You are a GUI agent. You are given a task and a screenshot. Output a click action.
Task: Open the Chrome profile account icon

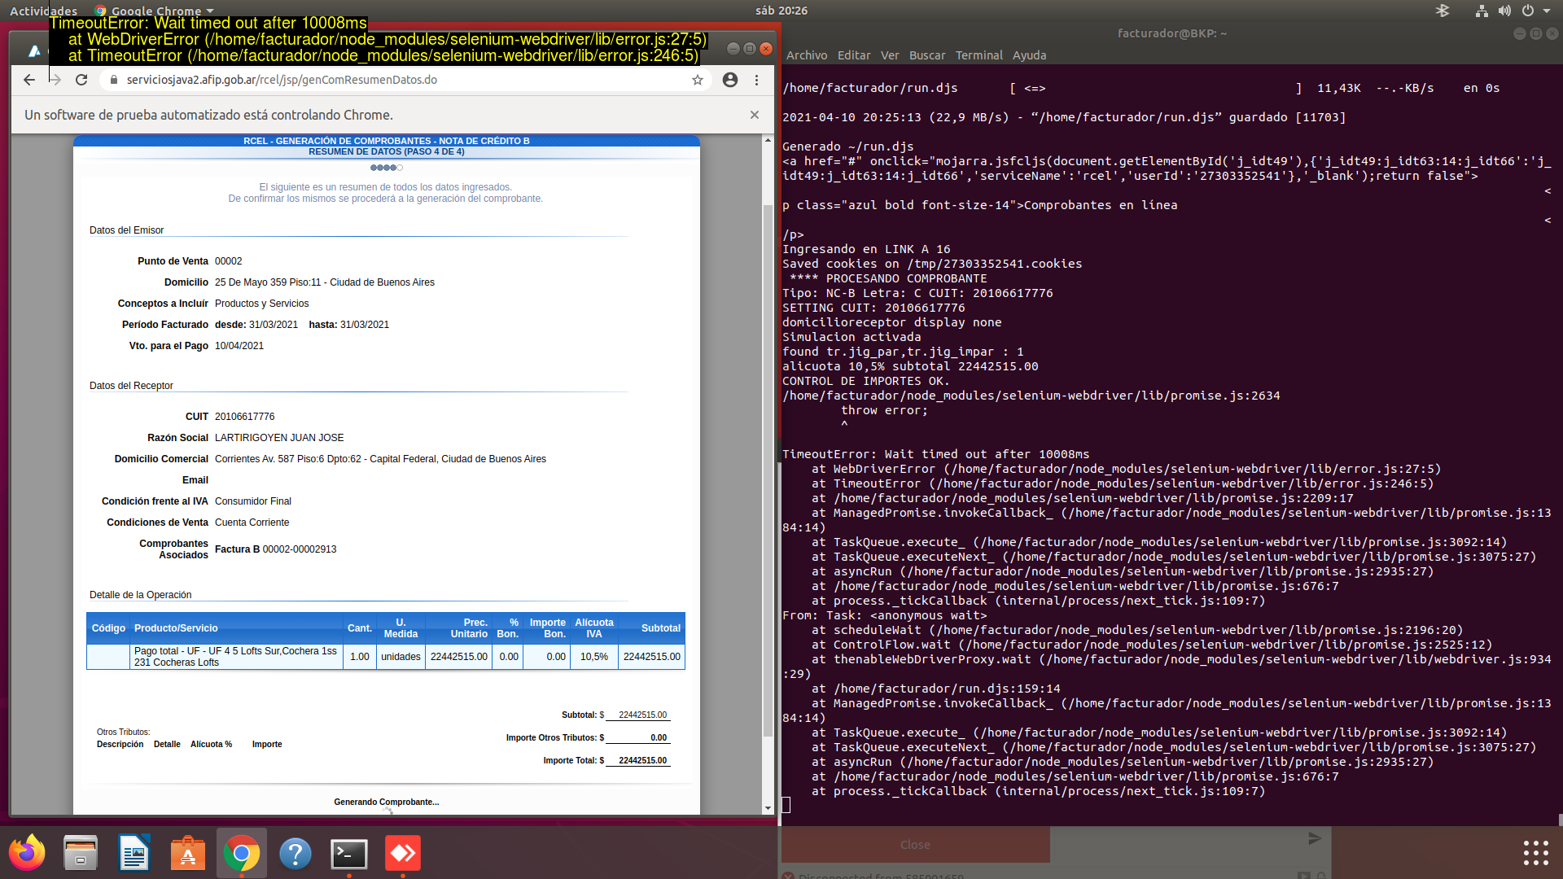pos(730,80)
